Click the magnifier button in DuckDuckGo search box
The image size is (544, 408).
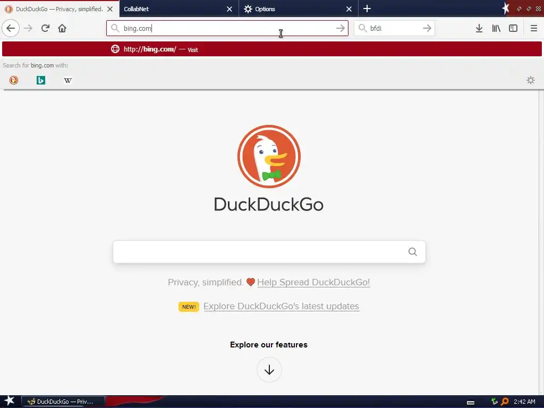pyautogui.click(x=412, y=251)
